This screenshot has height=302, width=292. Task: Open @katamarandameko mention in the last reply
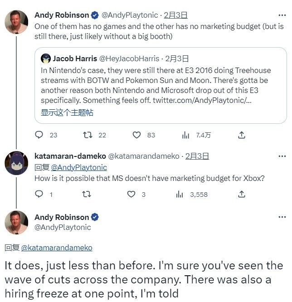[x=57, y=248]
